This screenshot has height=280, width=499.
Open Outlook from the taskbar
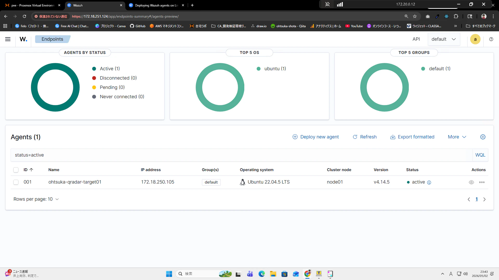[x=296, y=274]
